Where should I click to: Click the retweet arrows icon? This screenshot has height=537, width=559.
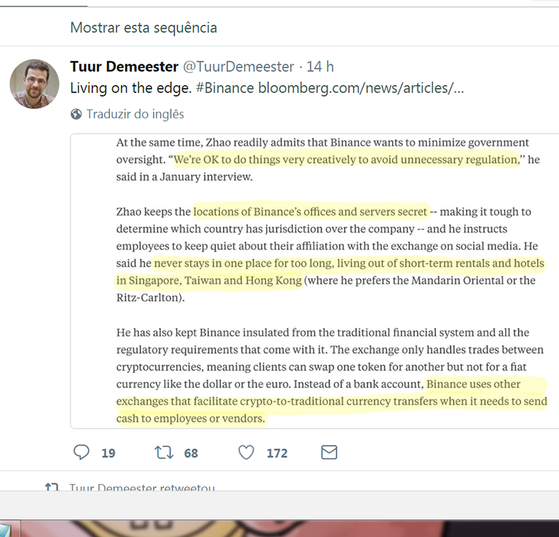[x=164, y=452]
